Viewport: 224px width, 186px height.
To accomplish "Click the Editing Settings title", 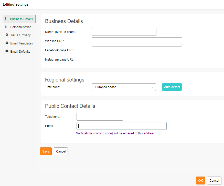I will coord(16,5).
